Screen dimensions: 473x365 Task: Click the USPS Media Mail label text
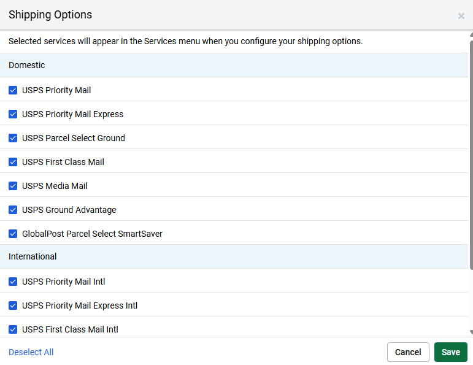(x=55, y=186)
